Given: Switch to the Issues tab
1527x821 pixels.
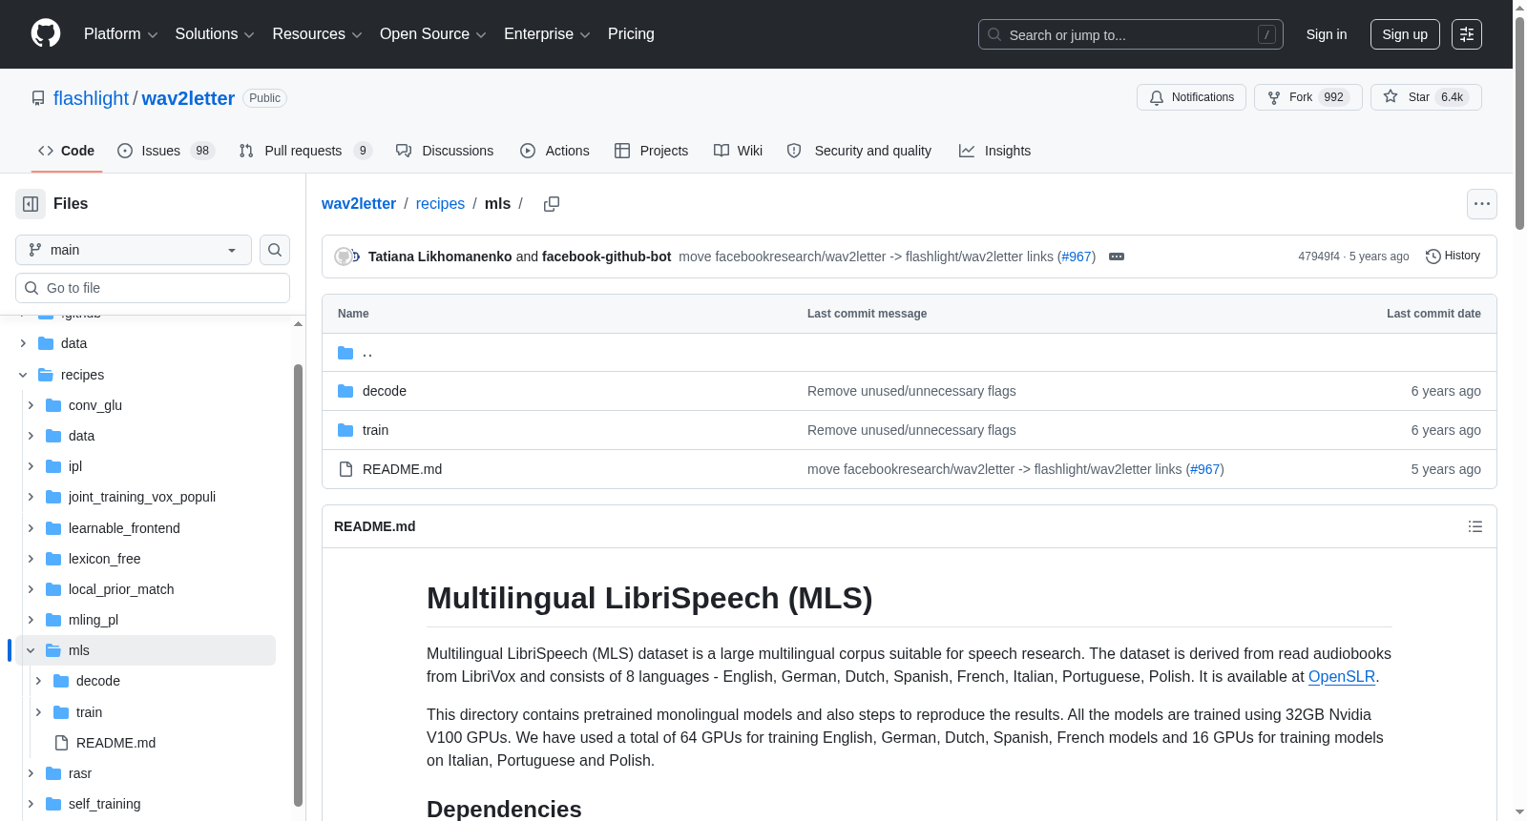Looking at the screenshot, I should tap(166, 151).
